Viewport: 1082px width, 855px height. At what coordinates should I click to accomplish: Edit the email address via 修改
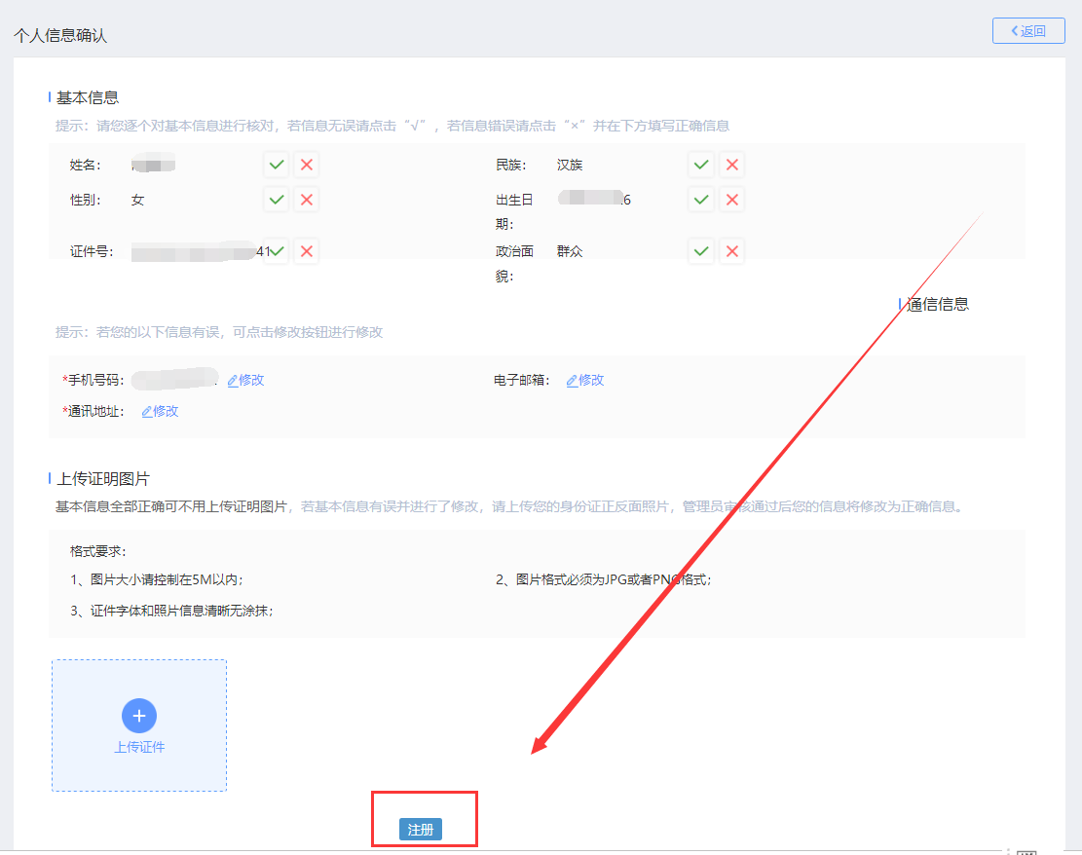click(585, 380)
